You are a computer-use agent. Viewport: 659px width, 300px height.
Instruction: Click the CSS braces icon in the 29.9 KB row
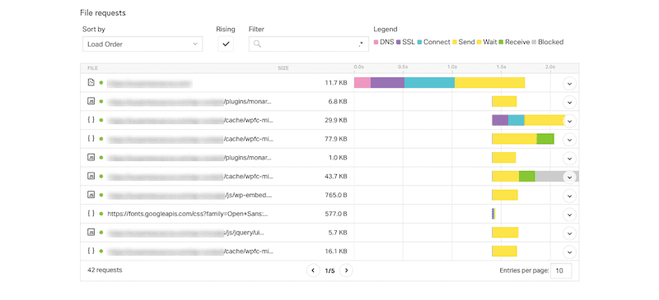point(91,120)
